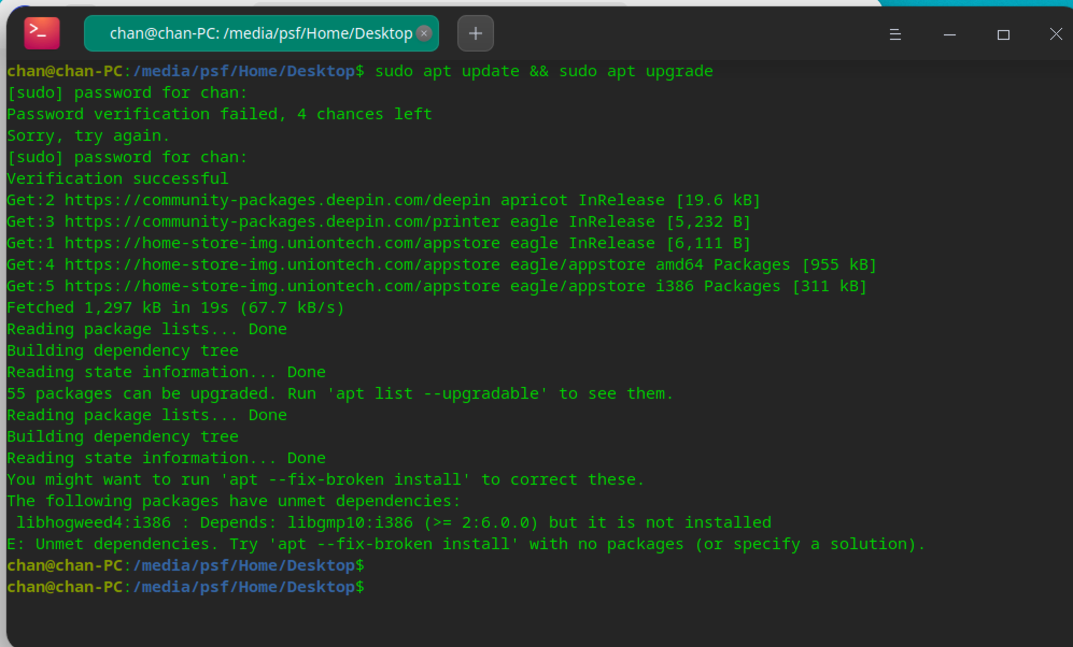Screen dimensions: 1073x647
Task: Click the Get:5 i386 Packages URL
Action: click(282, 286)
